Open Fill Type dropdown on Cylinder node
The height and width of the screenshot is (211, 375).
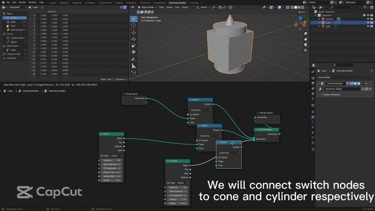(183, 183)
